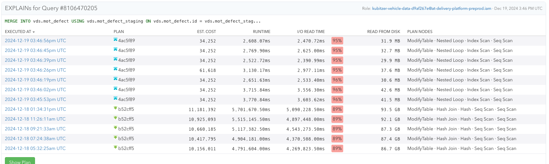
Task: Click green b52cff5 icon in 05:32:25am row
Action: pos(115,147)
